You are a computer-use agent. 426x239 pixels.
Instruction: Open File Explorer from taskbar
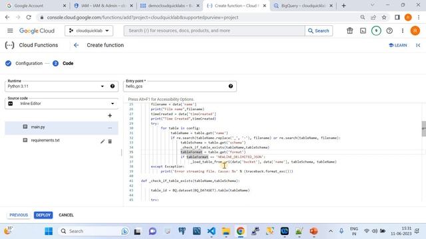pos(226,231)
